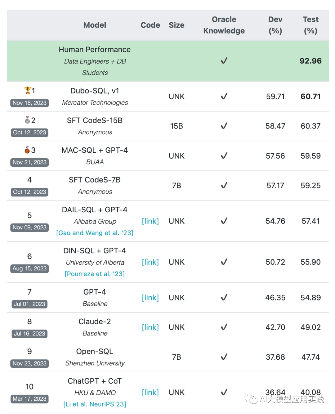This screenshot has width=335, height=414.
Task: Click the Test (%) column header
Action: point(310,25)
